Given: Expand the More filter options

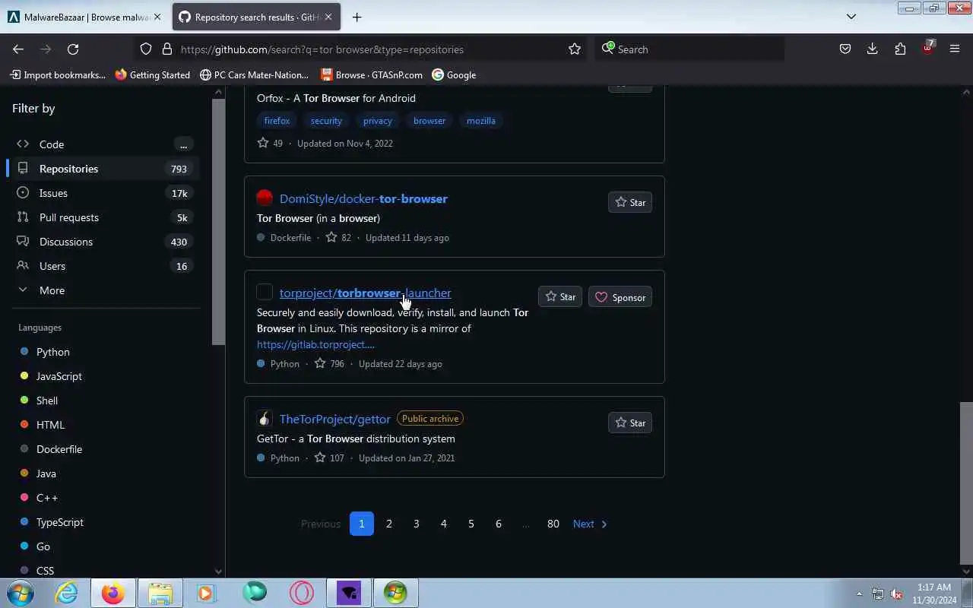Looking at the screenshot, I should pos(105,290).
